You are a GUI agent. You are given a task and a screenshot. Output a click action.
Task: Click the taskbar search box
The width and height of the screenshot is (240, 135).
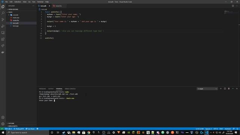click(27, 132)
